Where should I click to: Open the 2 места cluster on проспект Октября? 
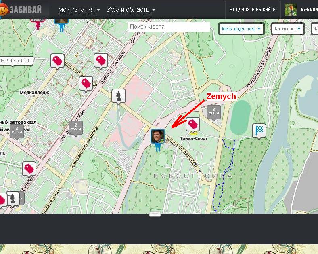tap(76, 128)
